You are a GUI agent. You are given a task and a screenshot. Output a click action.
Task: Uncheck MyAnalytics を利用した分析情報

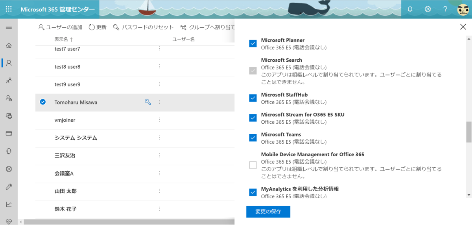(x=253, y=192)
